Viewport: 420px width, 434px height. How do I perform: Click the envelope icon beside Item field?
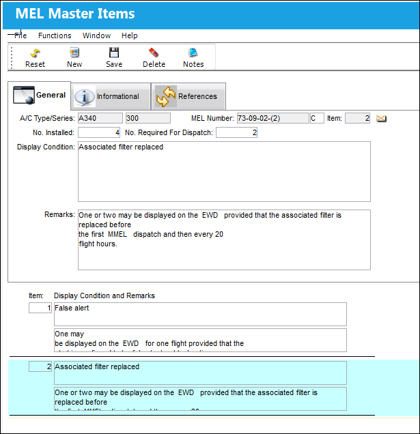point(381,119)
